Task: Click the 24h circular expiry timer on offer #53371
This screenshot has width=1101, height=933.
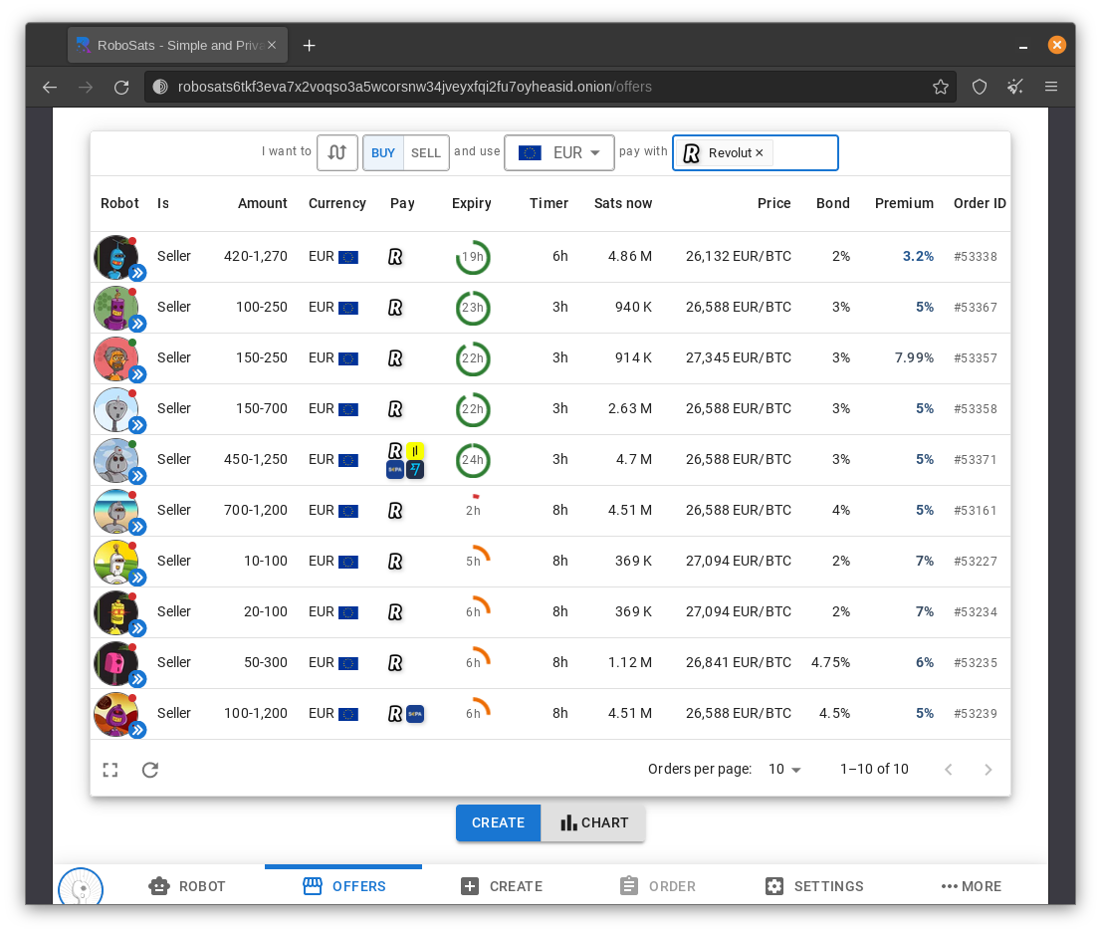Action: (x=473, y=460)
